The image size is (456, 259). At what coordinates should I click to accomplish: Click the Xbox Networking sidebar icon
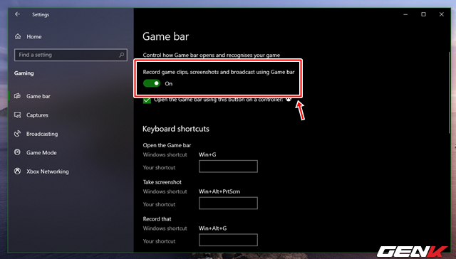17,171
